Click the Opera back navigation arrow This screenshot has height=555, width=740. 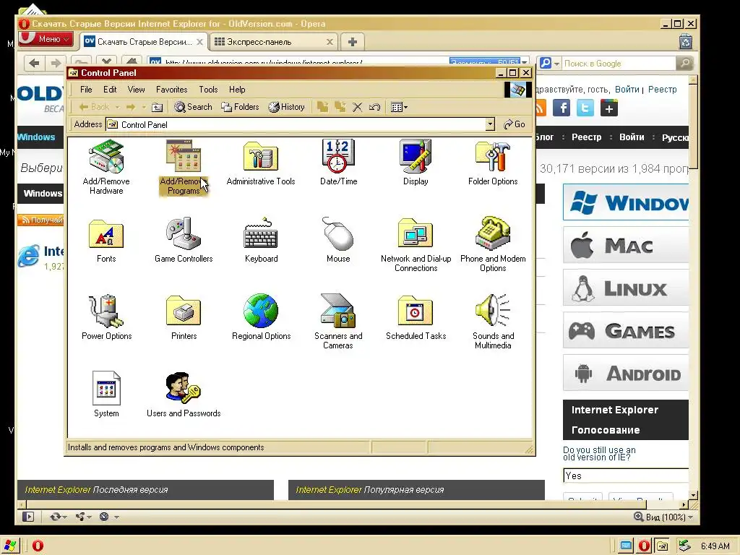pyautogui.click(x=34, y=64)
